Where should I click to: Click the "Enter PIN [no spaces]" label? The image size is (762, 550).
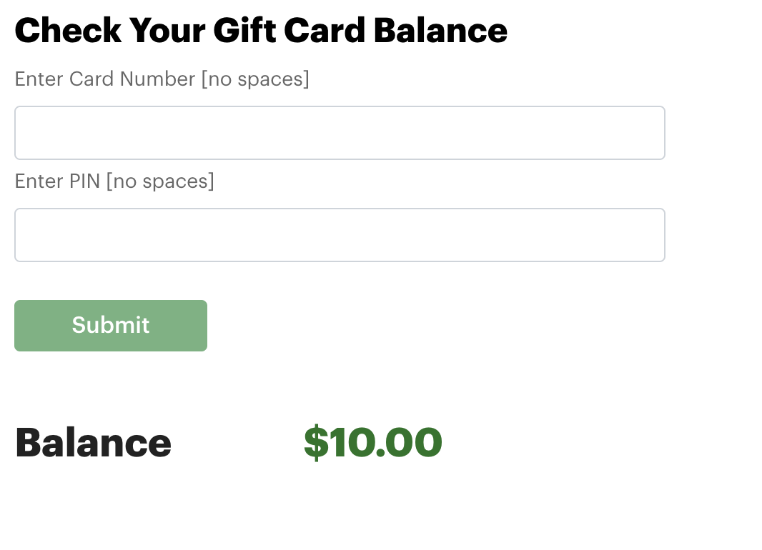click(114, 181)
